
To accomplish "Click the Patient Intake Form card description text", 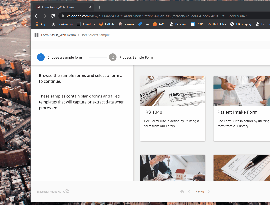I will (x=243, y=124).
